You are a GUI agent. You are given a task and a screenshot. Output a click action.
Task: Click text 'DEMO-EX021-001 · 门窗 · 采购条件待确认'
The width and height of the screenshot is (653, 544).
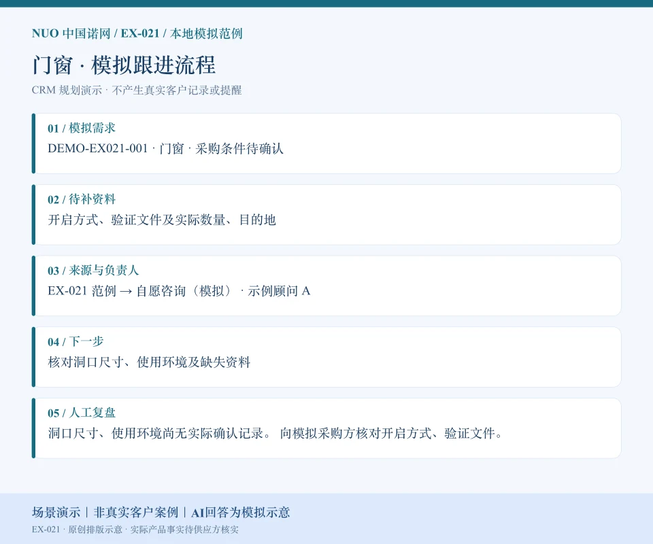point(166,149)
